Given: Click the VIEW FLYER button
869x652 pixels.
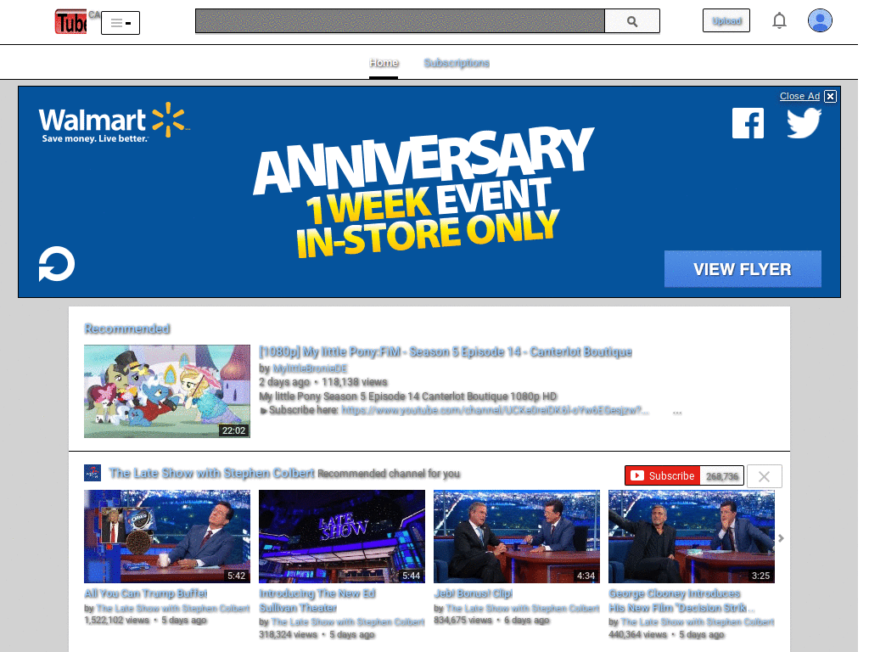Looking at the screenshot, I should [743, 269].
